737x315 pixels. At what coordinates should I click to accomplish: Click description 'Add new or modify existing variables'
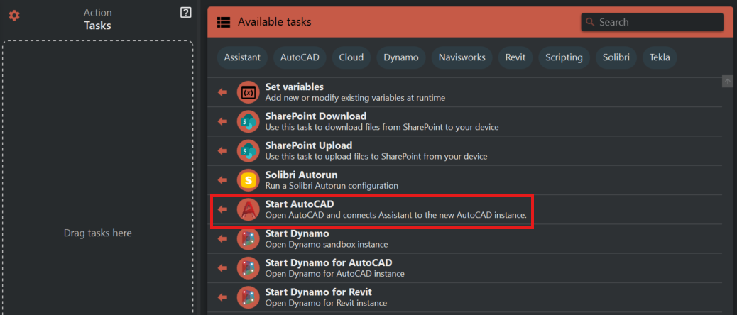[355, 98]
